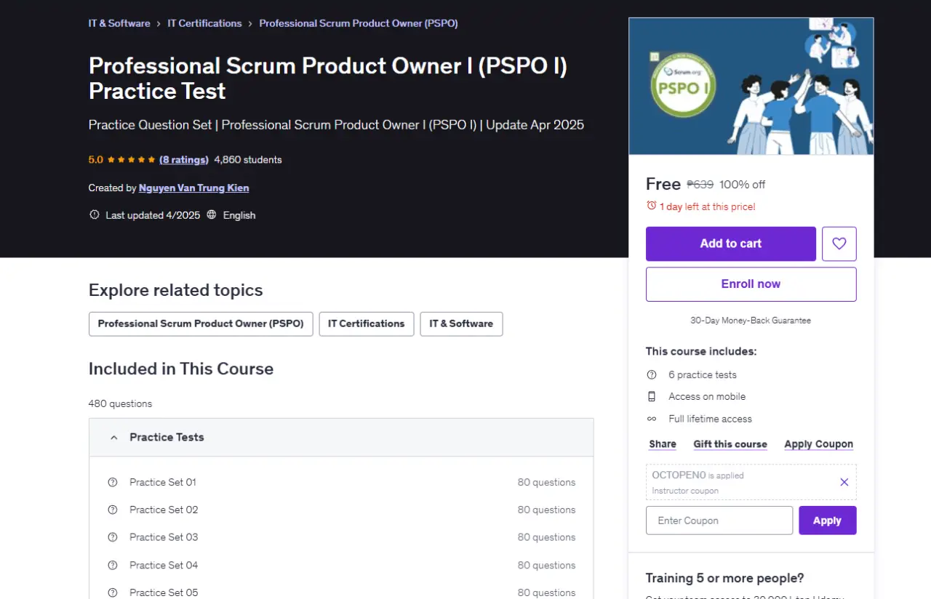Image resolution: width=931 pixels, height=599 pixels.
Task: Open IT Certifications breadcrumb
Action: (x=204, y=23)
